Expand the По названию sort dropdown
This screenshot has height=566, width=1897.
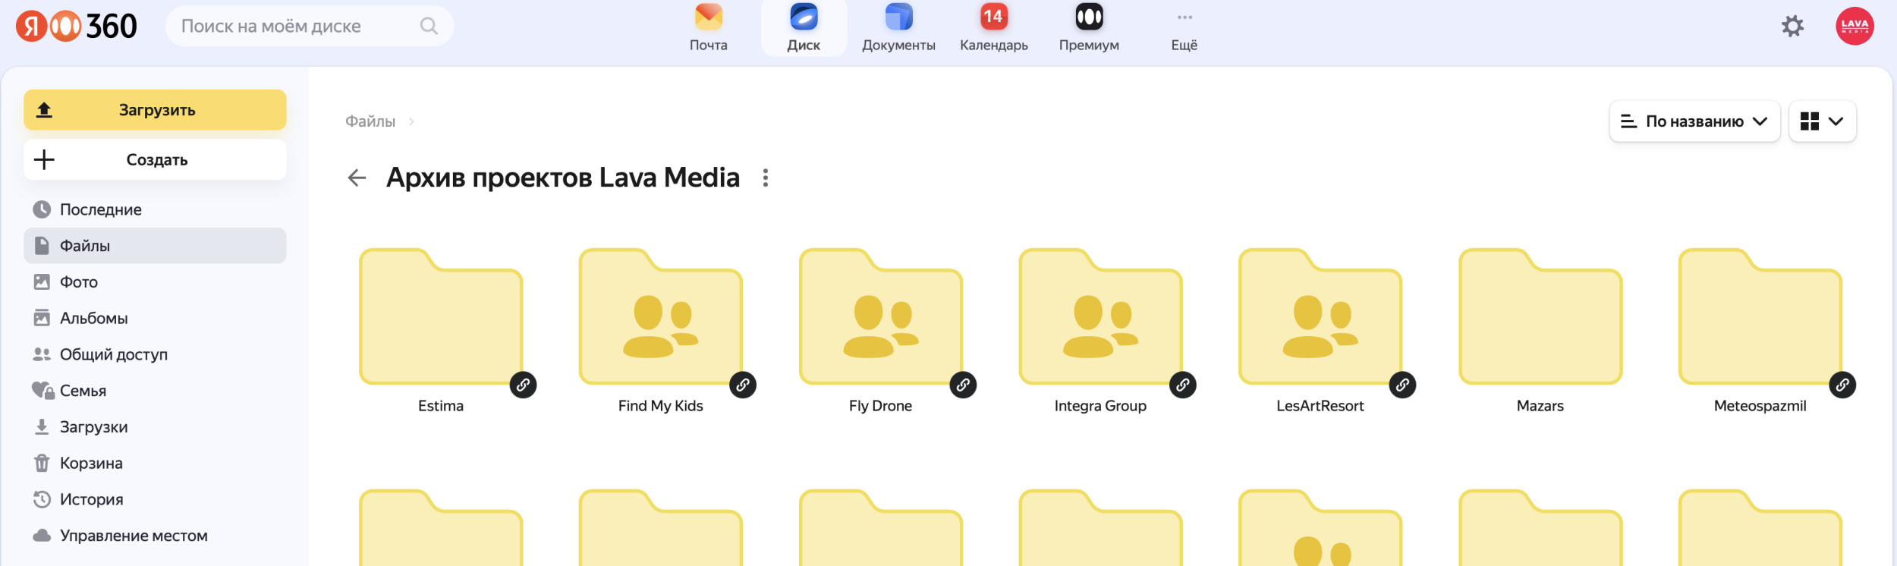[x=1694, y=121]
